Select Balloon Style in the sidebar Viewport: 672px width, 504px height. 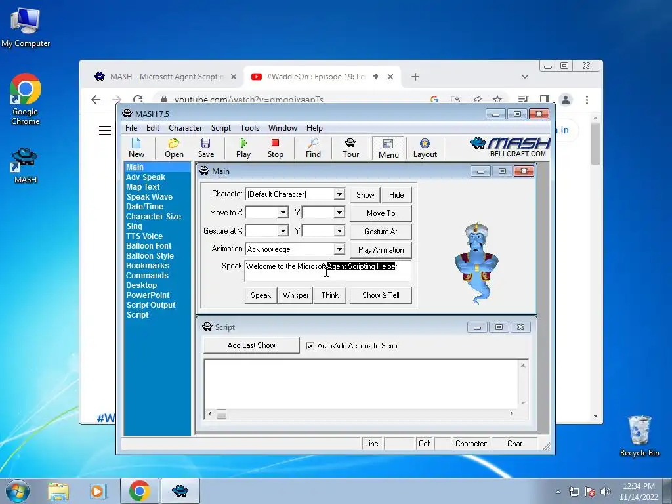coord(150,256)
